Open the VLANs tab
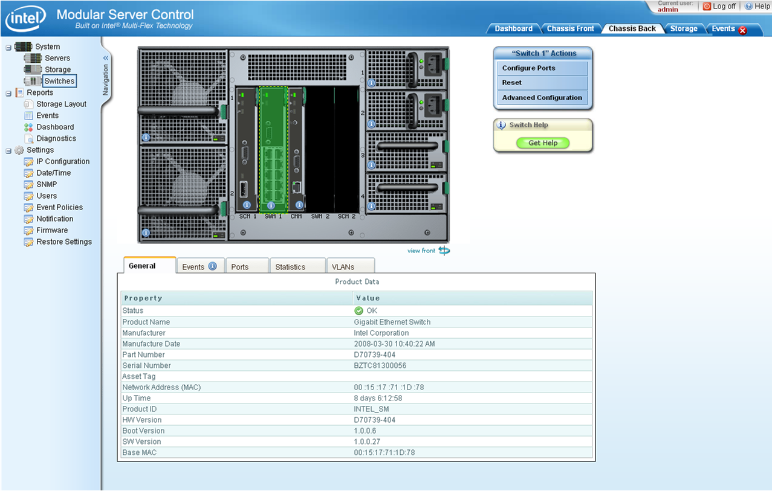Screen dimensions: 772x491 tap(343, 267)
